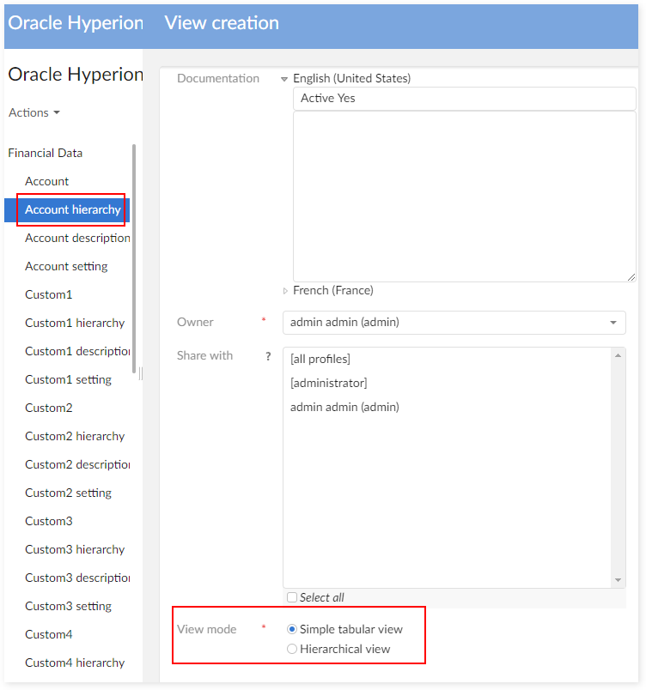Click the sidebar splitter handle
The width and height of the screenshot is (646, 690).
[x=141, y=373]
